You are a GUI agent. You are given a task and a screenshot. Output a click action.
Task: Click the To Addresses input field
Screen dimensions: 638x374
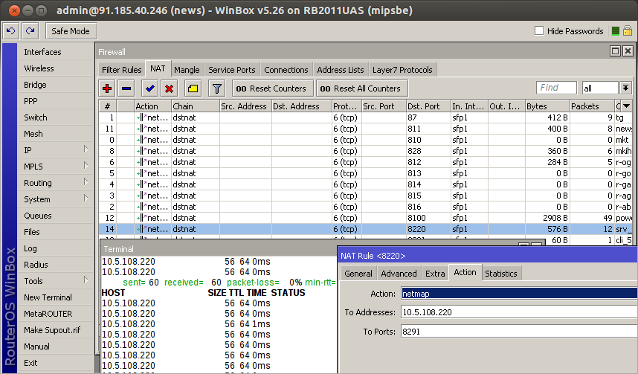pyautogui.click(x=518, y=312)
